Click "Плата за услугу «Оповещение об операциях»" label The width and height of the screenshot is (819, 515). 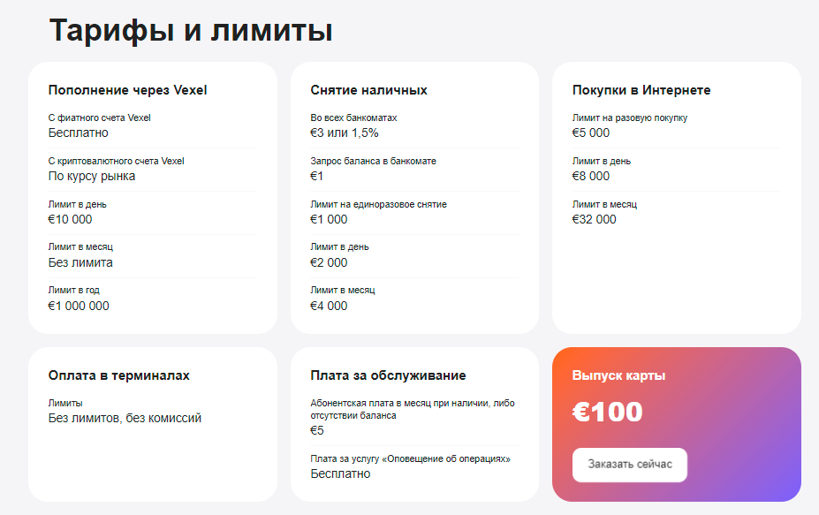pos(410,459)
